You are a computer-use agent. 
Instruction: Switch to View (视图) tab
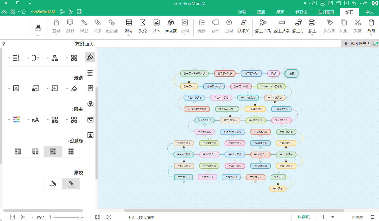click(261, 12)
